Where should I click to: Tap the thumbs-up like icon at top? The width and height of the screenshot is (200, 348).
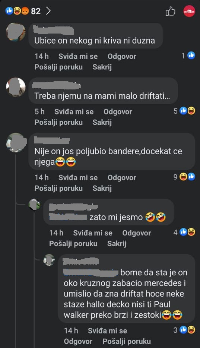[170, 11]
